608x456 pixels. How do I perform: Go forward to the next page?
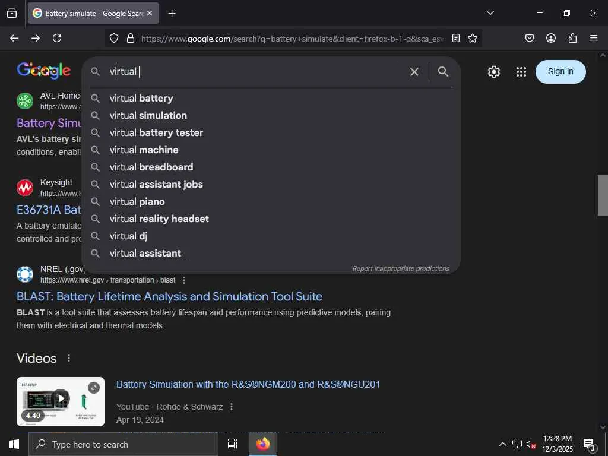coord(36,38)
